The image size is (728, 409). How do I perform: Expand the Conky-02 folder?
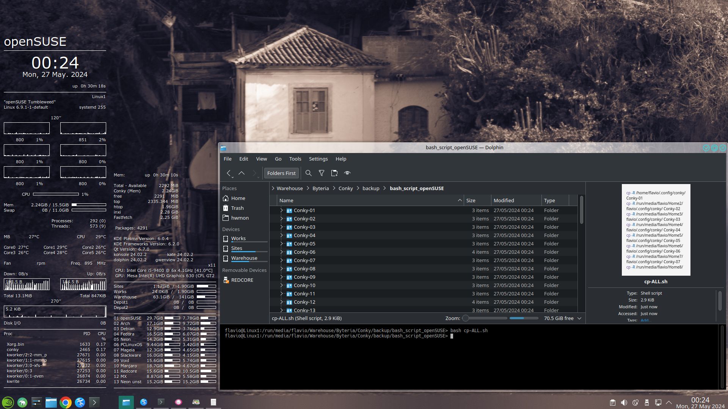click(x=281, y=219)
